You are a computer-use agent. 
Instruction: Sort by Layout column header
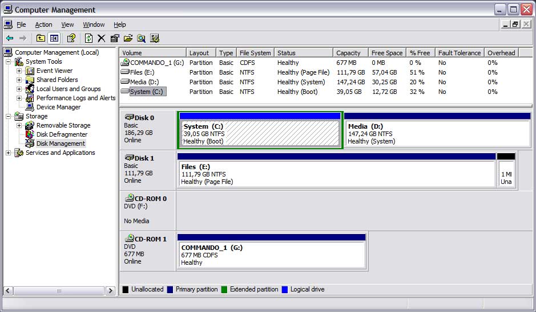[x=201, y=53]
